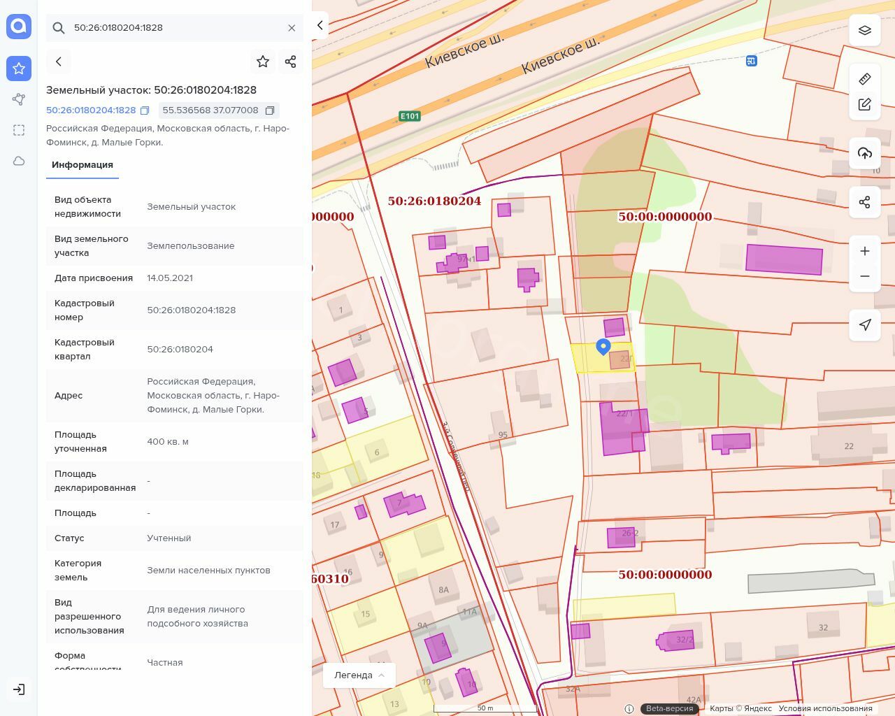Screen dimensions: 895x716
Task: Copy the coordinates 55.536568 37.077008
Action: 270,110
